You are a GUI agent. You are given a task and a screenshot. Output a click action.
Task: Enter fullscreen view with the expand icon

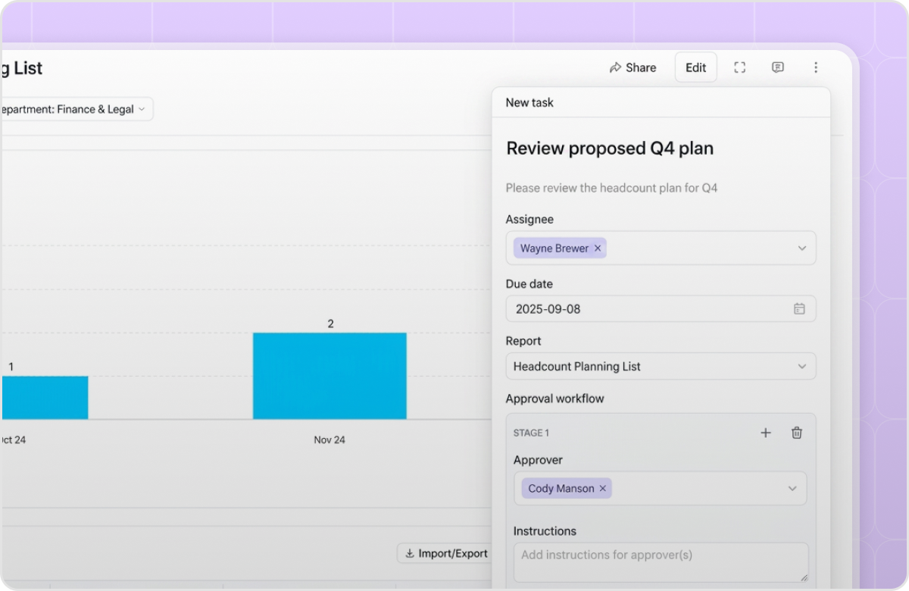point(740,67)
